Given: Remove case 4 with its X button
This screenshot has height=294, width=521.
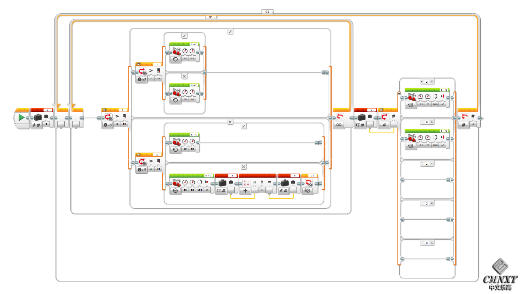Looking at the screenshot, I should pos(432,122).
